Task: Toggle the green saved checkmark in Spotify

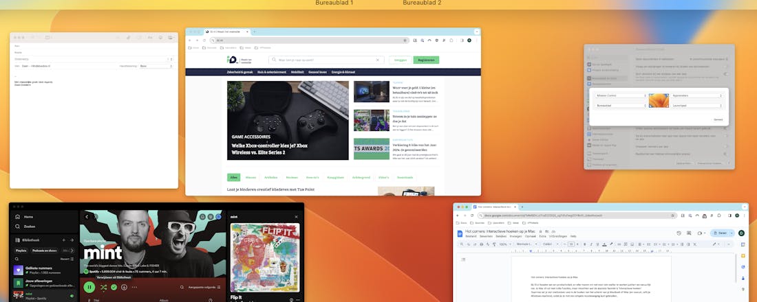Action: 114,287
